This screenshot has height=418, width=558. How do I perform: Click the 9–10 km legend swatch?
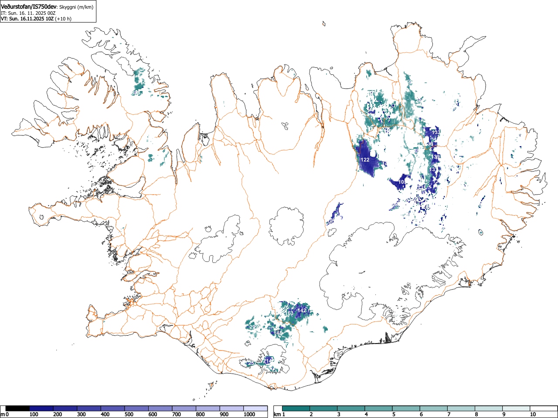point(516,408)
